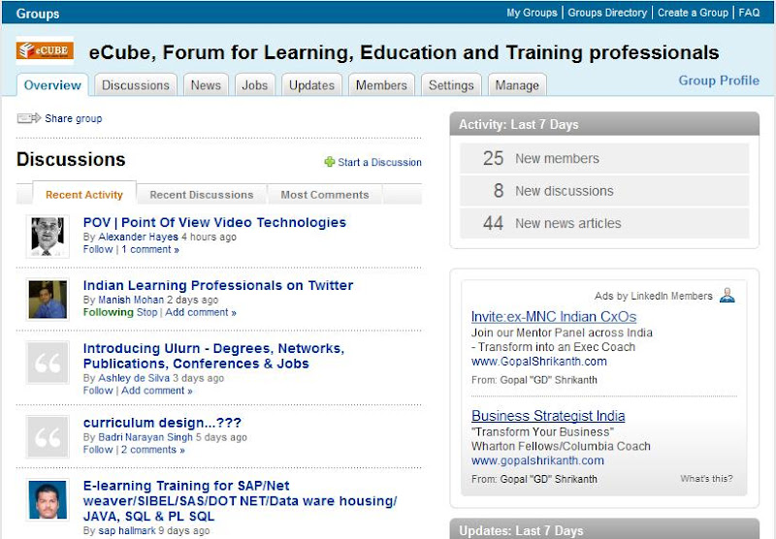Open 1 comment link on POV post
The width and height of the screenshot is (776, 539).
(150, 249)
